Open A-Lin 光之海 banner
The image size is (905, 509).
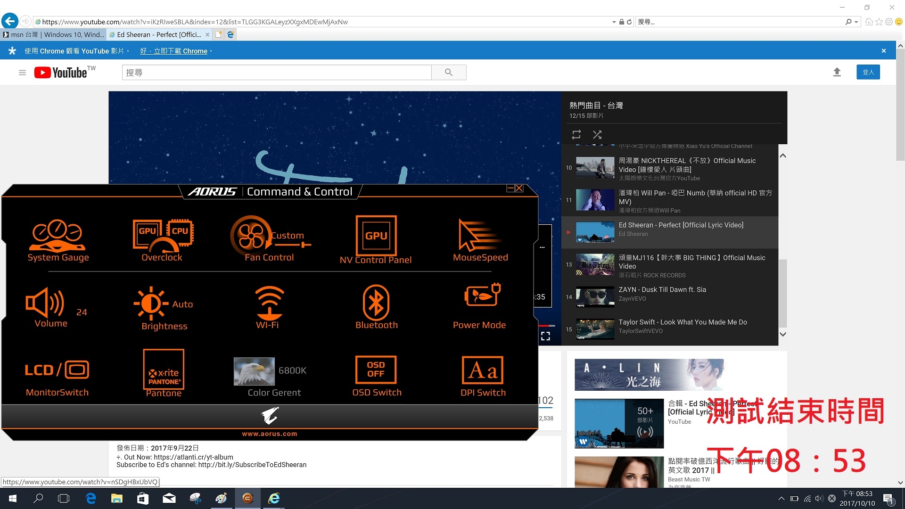[650, 375]
